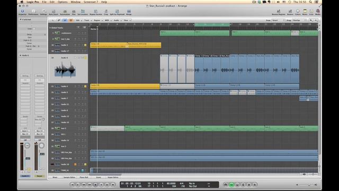This screenshot has height=191, width=339.
Task: Click the Stop button in the transport bar
Action: click(x=95, y=185)
